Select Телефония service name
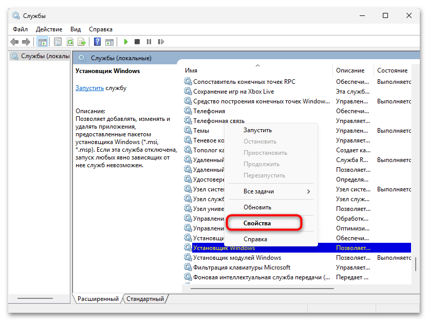428x321 pixels. (x=209, y=111)
